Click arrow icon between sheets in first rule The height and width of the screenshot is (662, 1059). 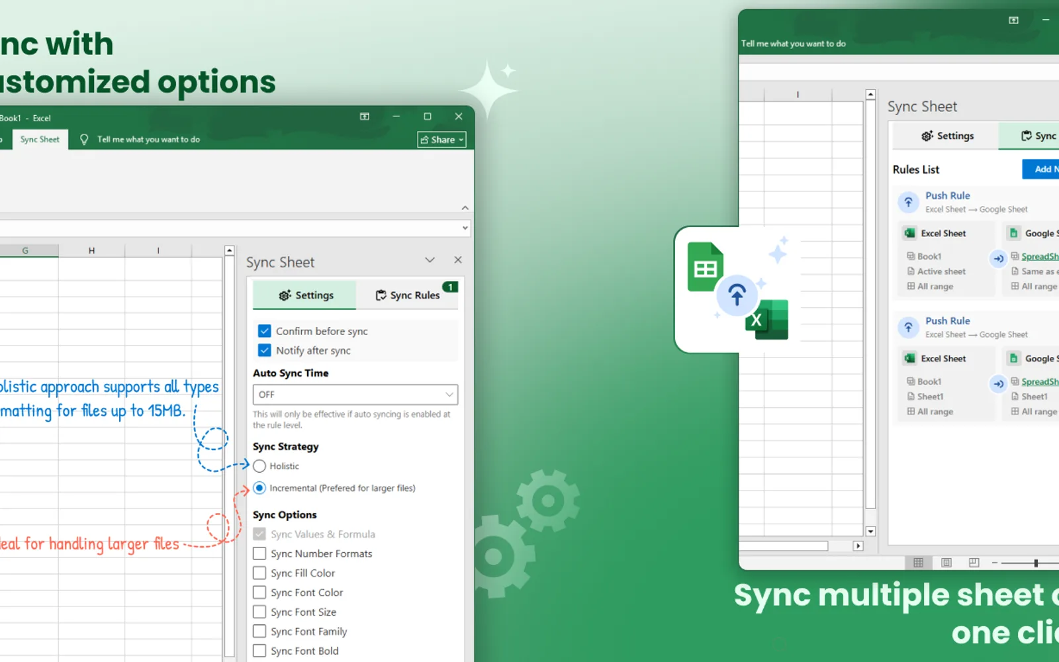[x=998, y=259]
